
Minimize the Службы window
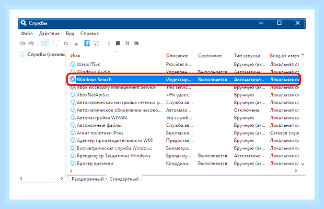tap(261, 23)
